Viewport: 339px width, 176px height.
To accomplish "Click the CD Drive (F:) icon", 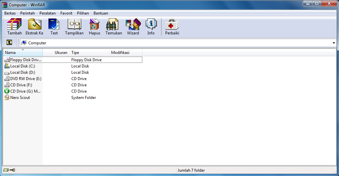I will point(7,85).
